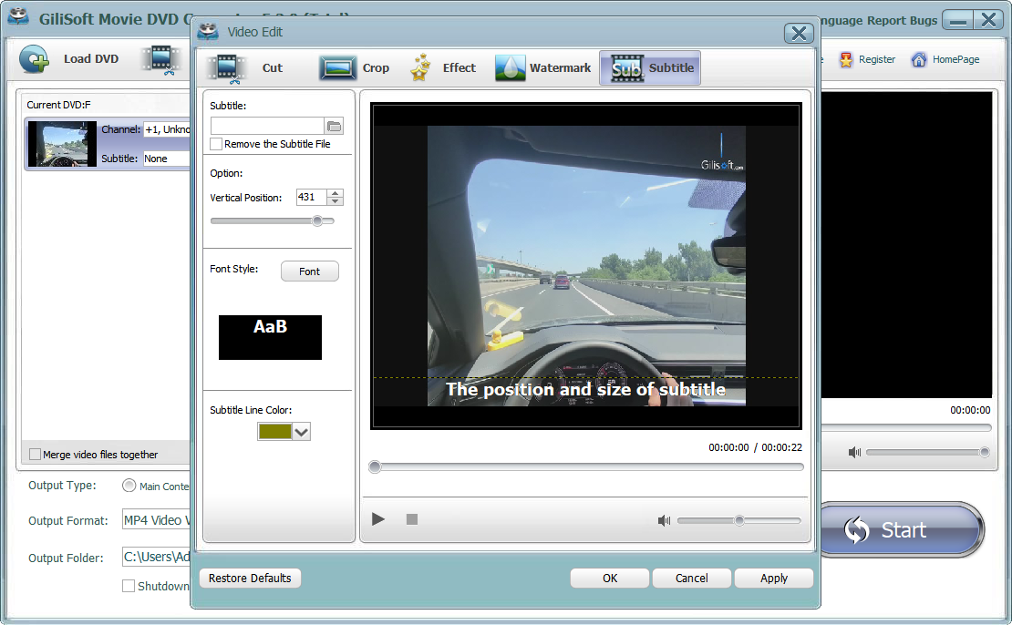This screenshot has height=625, width=1012.
Task: Enable Remove the Subtitle File checkbox
Action: [216, 144]
